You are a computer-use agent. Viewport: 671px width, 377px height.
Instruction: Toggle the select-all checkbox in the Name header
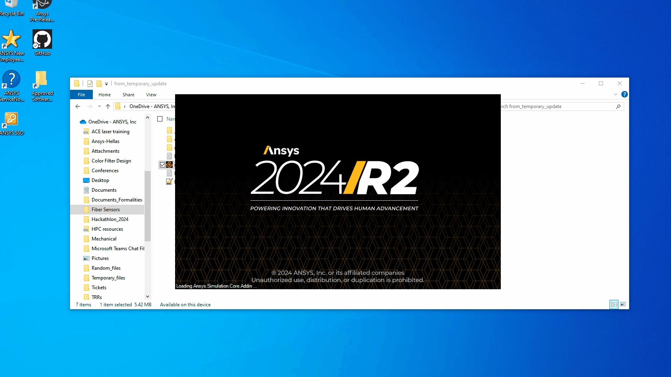pyautogui.click(x=160, y=119)
